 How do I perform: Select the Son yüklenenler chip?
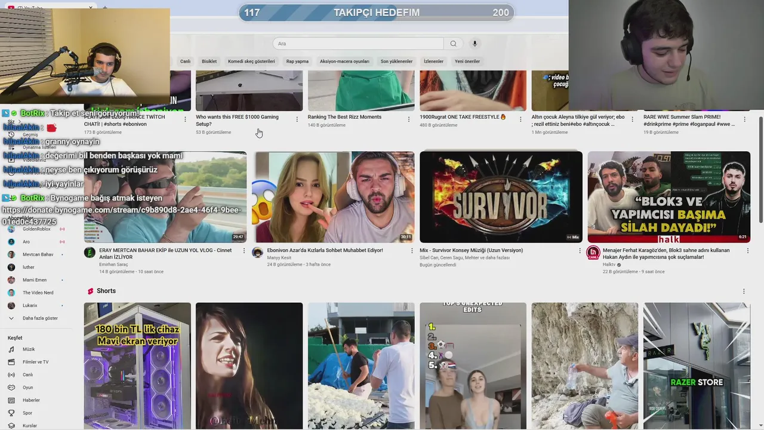tap(396, 62)
